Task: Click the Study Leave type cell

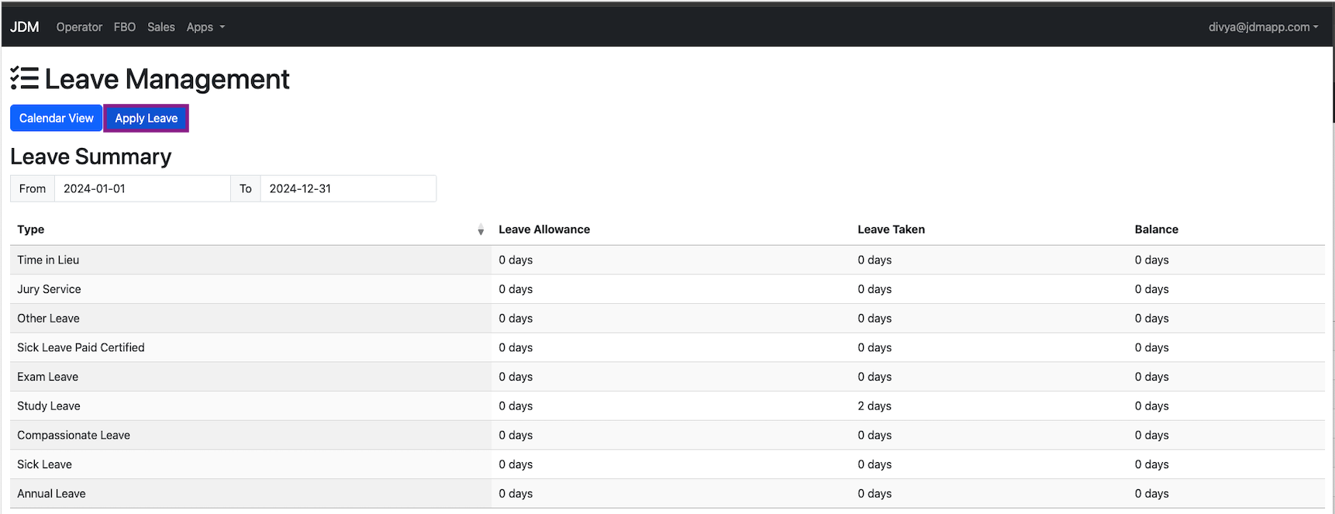Action: click(x=49, y=406)
